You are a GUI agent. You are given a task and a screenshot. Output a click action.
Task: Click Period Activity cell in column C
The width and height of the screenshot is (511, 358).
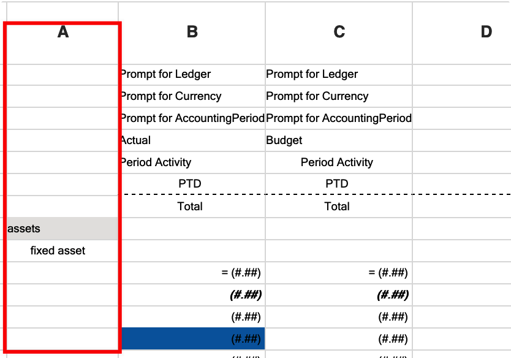339,162
